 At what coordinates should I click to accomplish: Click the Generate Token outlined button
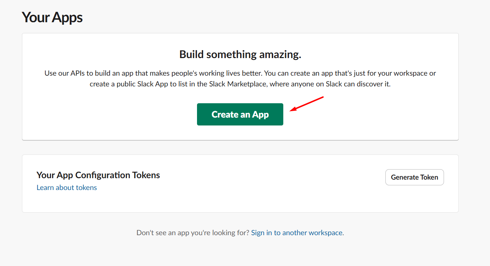point(414,177)
